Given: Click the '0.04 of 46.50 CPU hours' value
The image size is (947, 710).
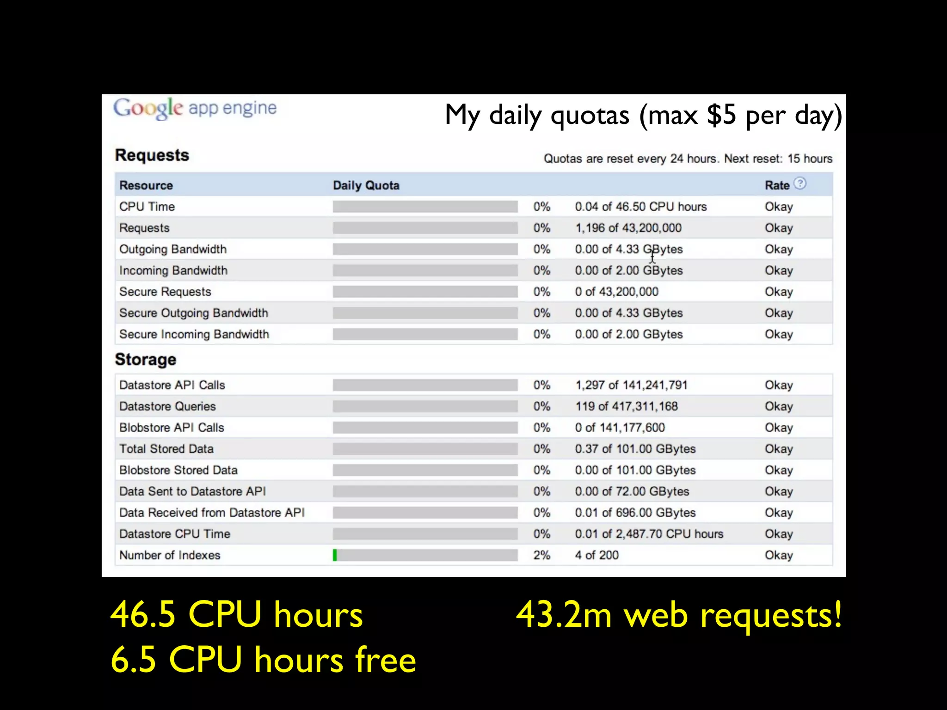Looking at the screenshot, I should click(x=641, y=207).
